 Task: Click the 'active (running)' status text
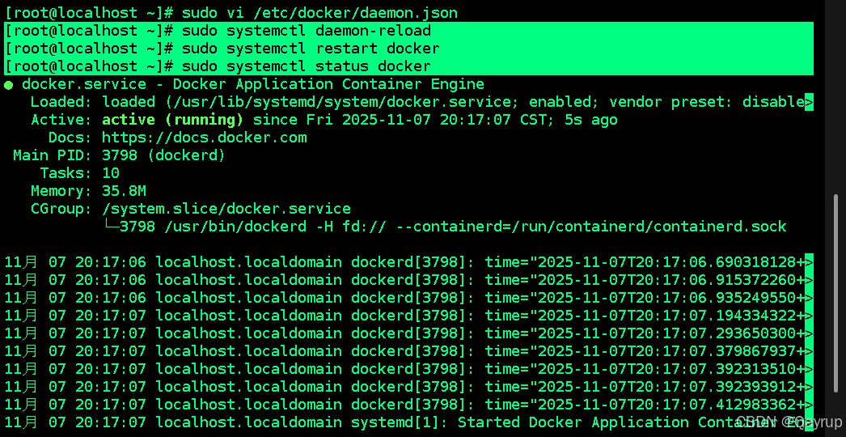[172, 120]
